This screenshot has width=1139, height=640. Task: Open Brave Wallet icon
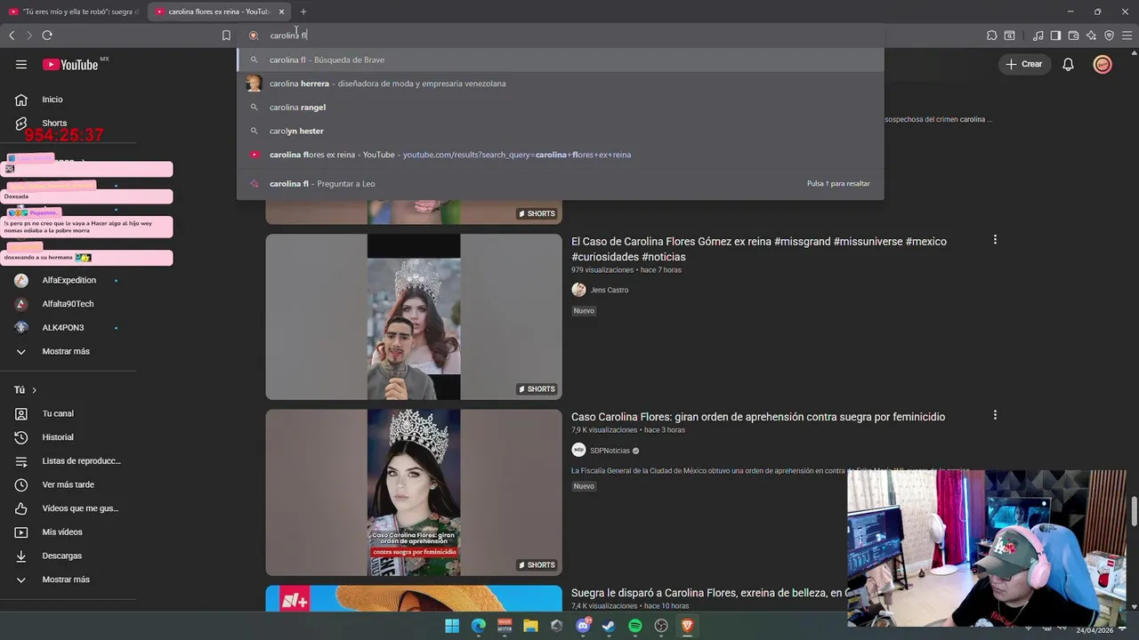pyautogui.click(x=1073, y=36)
